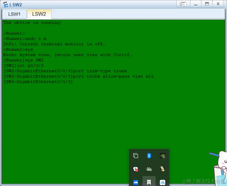This screenshot has width=227, height=186.
Task: Switch to the LSW1 tab
Action: coord(14,14)
